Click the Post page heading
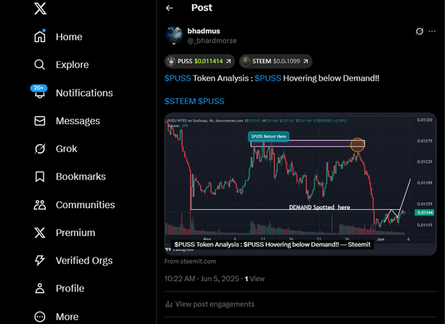The height and width of the screenshot is (324, 445). (202, 8)
